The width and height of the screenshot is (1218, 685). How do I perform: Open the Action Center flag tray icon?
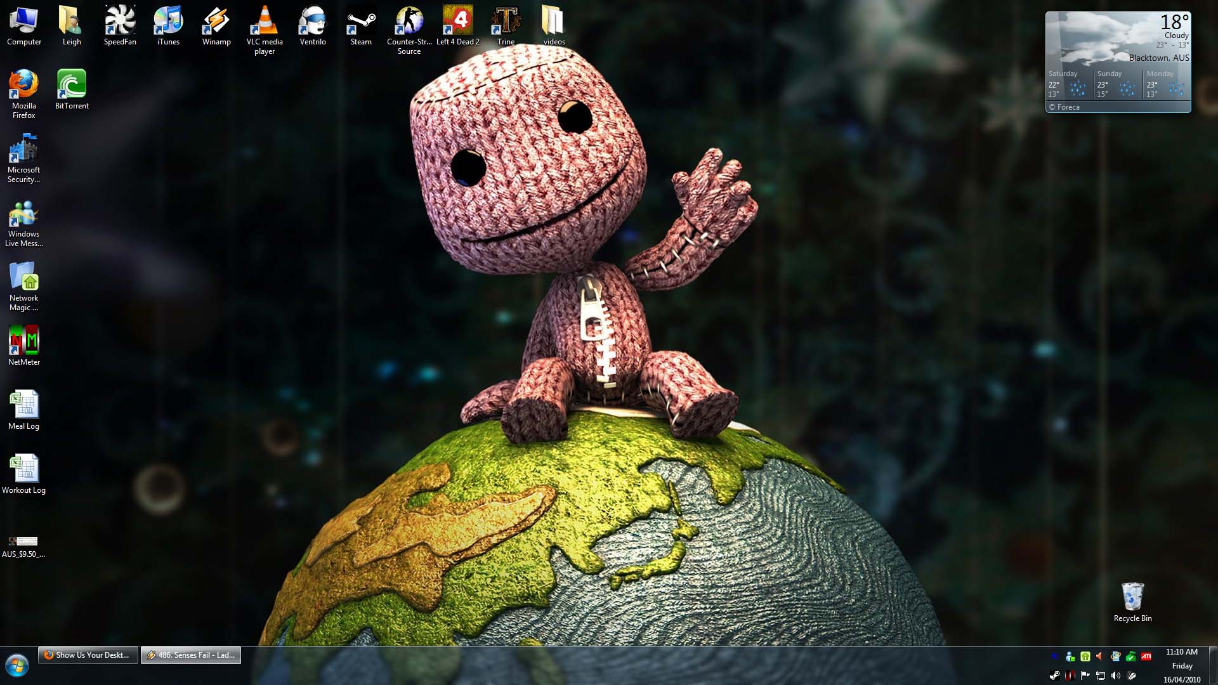1085,675
